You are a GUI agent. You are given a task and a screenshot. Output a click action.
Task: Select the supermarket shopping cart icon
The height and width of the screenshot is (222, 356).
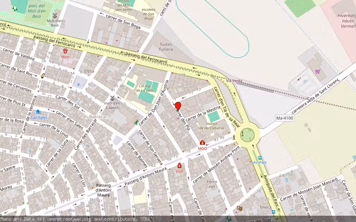[318, 71]
